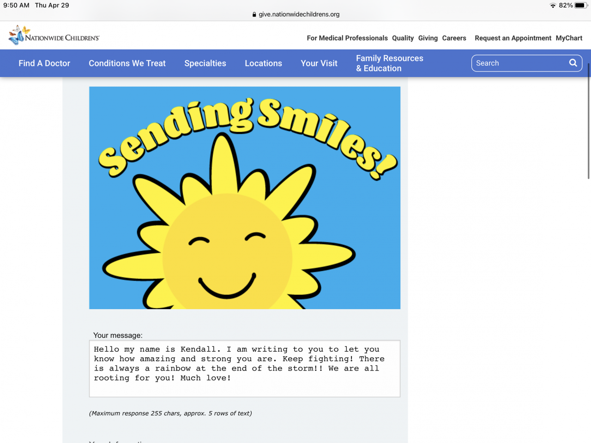Image resolution: width=591 pixels, height=443 pixels.
Task: Click the maximum response 255 chars note
Action: 170,413
